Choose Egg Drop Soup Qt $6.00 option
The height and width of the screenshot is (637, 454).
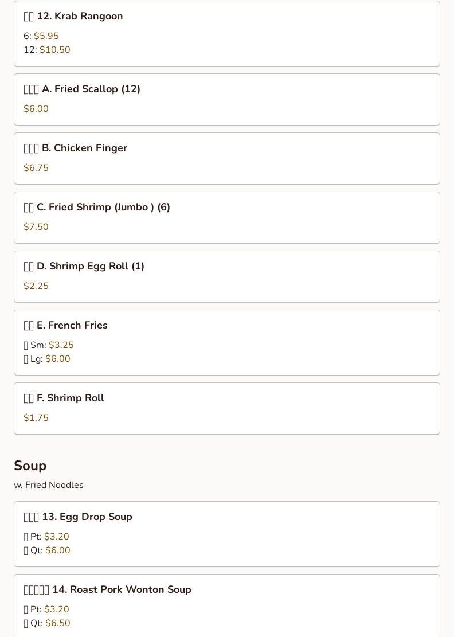tap(46, 550)
